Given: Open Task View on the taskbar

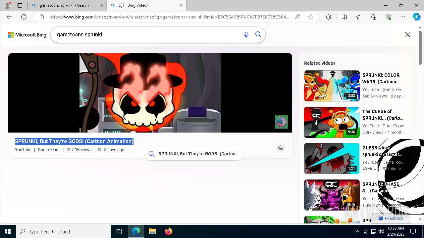Looking at the screenshot, I should [x=119, y=231].
